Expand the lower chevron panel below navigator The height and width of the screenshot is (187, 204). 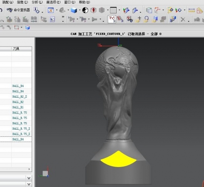coord(29,184)
